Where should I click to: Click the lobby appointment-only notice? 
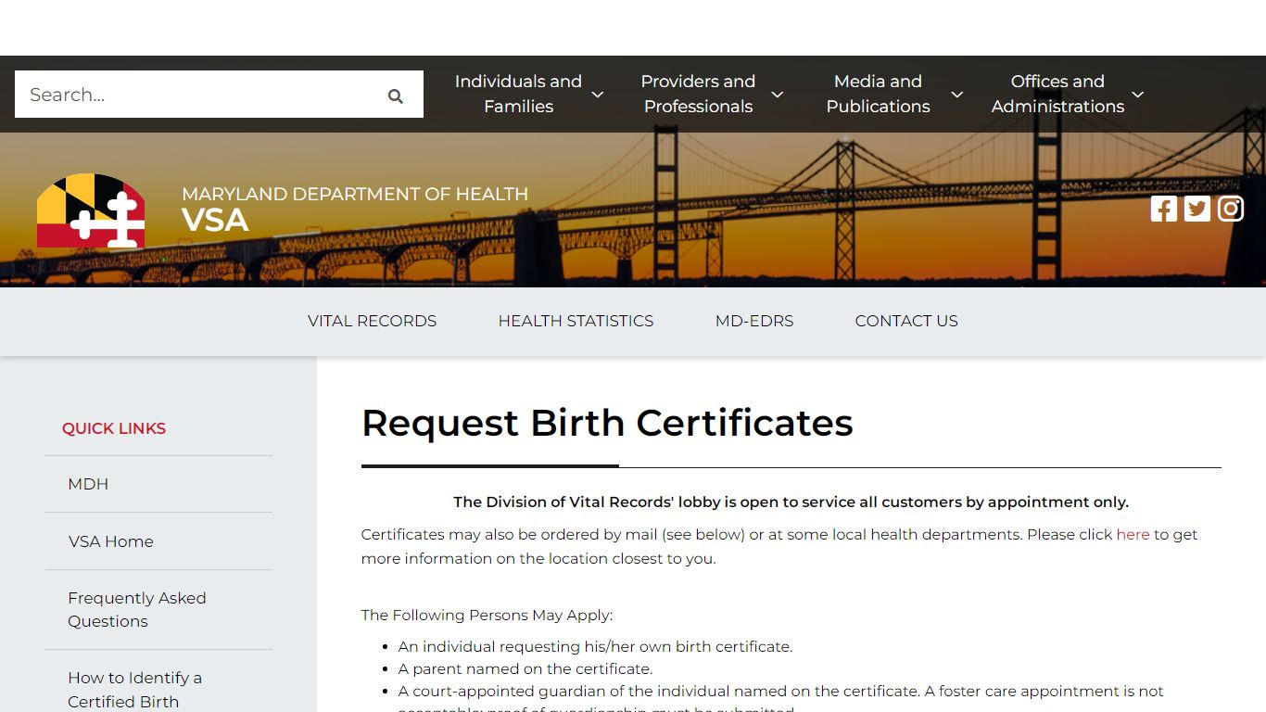coord(791,502)
